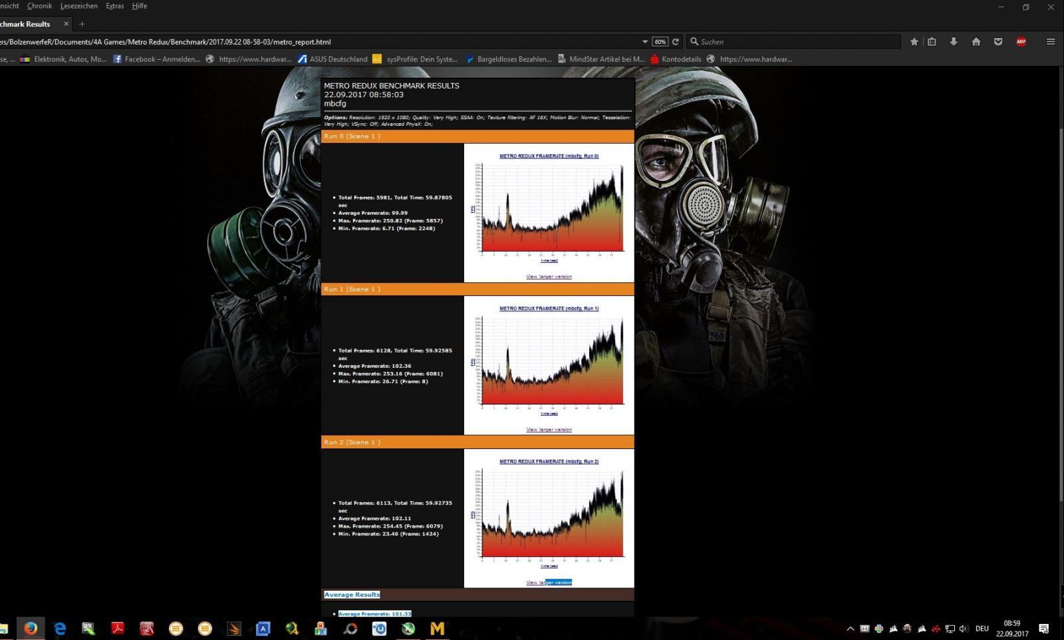
Task: Click View larger version under Run 0
Action: coord(549,277)
